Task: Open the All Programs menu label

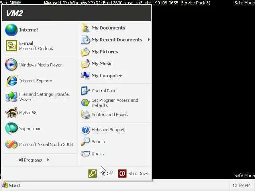Action: click(x=30, y=160)
